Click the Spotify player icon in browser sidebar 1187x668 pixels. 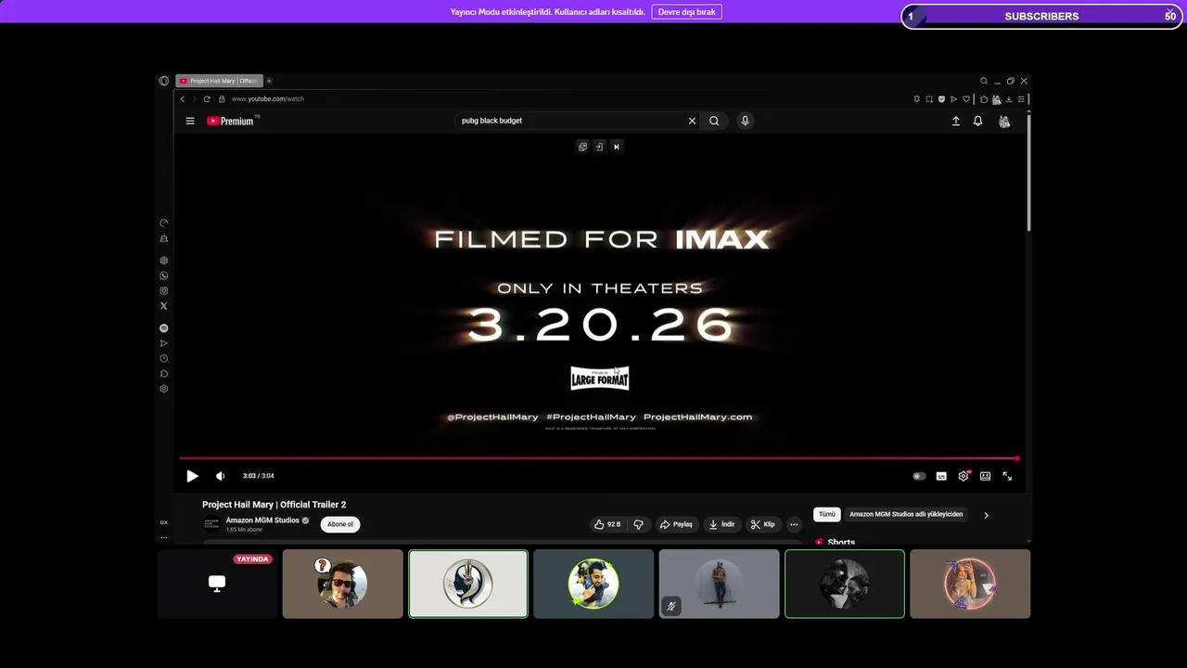(x=164, y=328)
